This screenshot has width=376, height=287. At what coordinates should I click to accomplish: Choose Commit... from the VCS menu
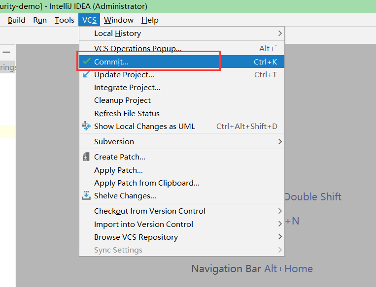click(182, 62)
